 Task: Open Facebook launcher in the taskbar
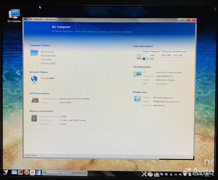[x=38, y=172]
